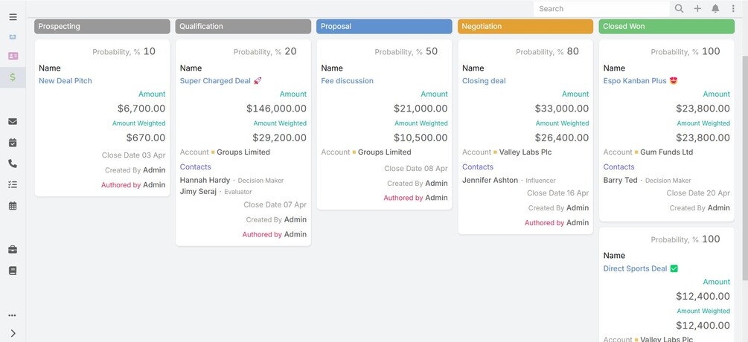Click the plus quick-create icon
Image resolution: width=748 pixels, height=342 pixels.
tap(697, 9)
